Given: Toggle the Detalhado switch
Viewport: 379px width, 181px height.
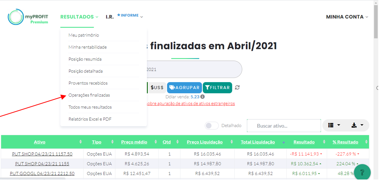Looking at the screenshot, I should coord(212,126).
